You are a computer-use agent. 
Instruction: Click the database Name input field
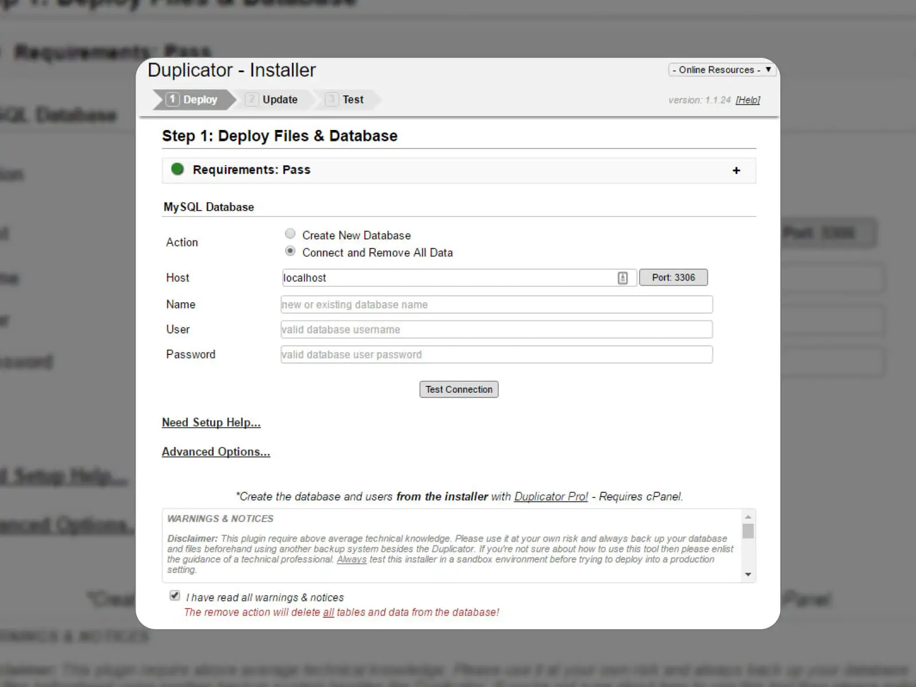[496, 305]
